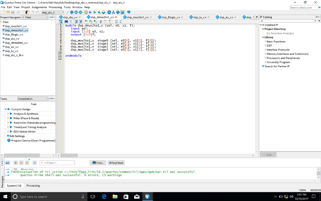Image resolution: width=321 pixels, height=201 pixels.
Task: Toggle the error message filter button
Action: pos(15,163)
